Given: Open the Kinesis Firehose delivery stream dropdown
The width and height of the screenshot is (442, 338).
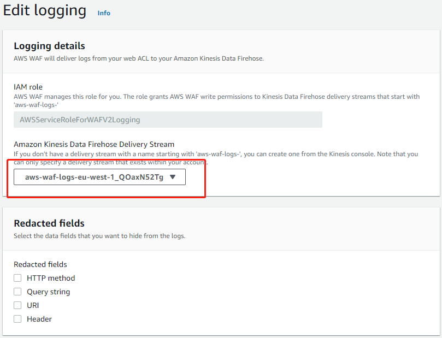Looking at the screenshot, I should (99, 177).
